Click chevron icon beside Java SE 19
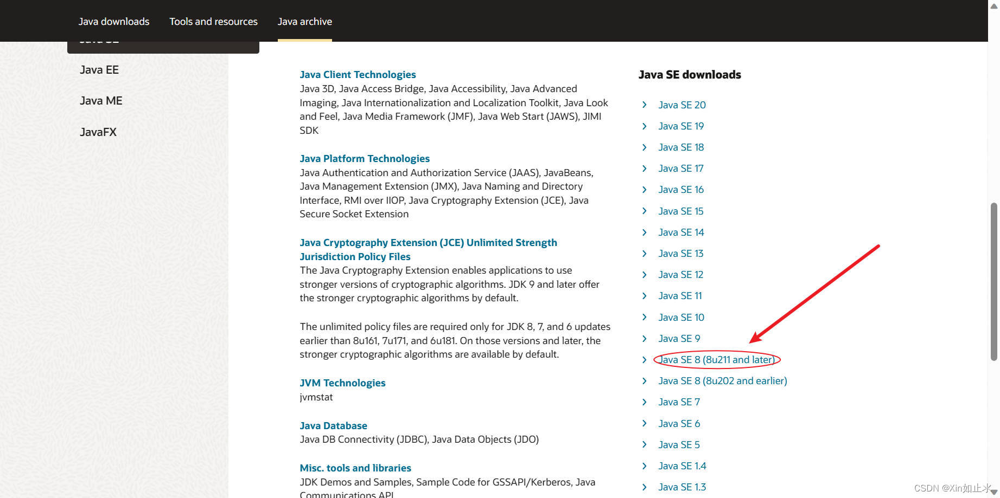This screenshot has width=1000, height=498. pos(644,126)
